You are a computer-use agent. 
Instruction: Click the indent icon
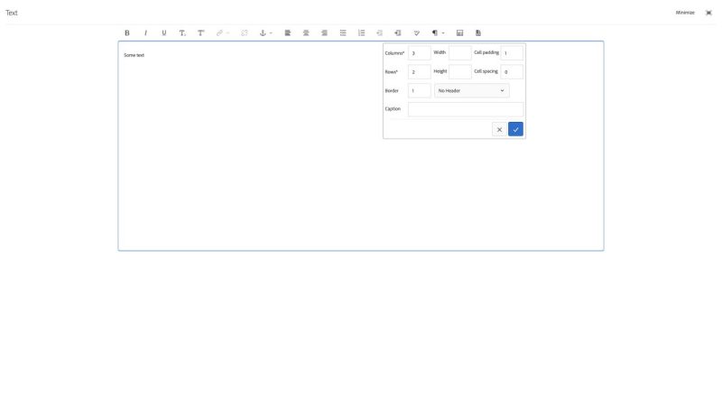tap(398, 32)
